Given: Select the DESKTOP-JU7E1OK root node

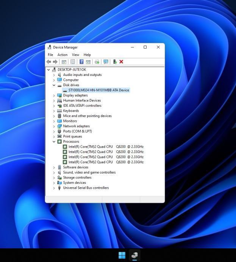Looking at the screenshot, I should coord(72,70).
